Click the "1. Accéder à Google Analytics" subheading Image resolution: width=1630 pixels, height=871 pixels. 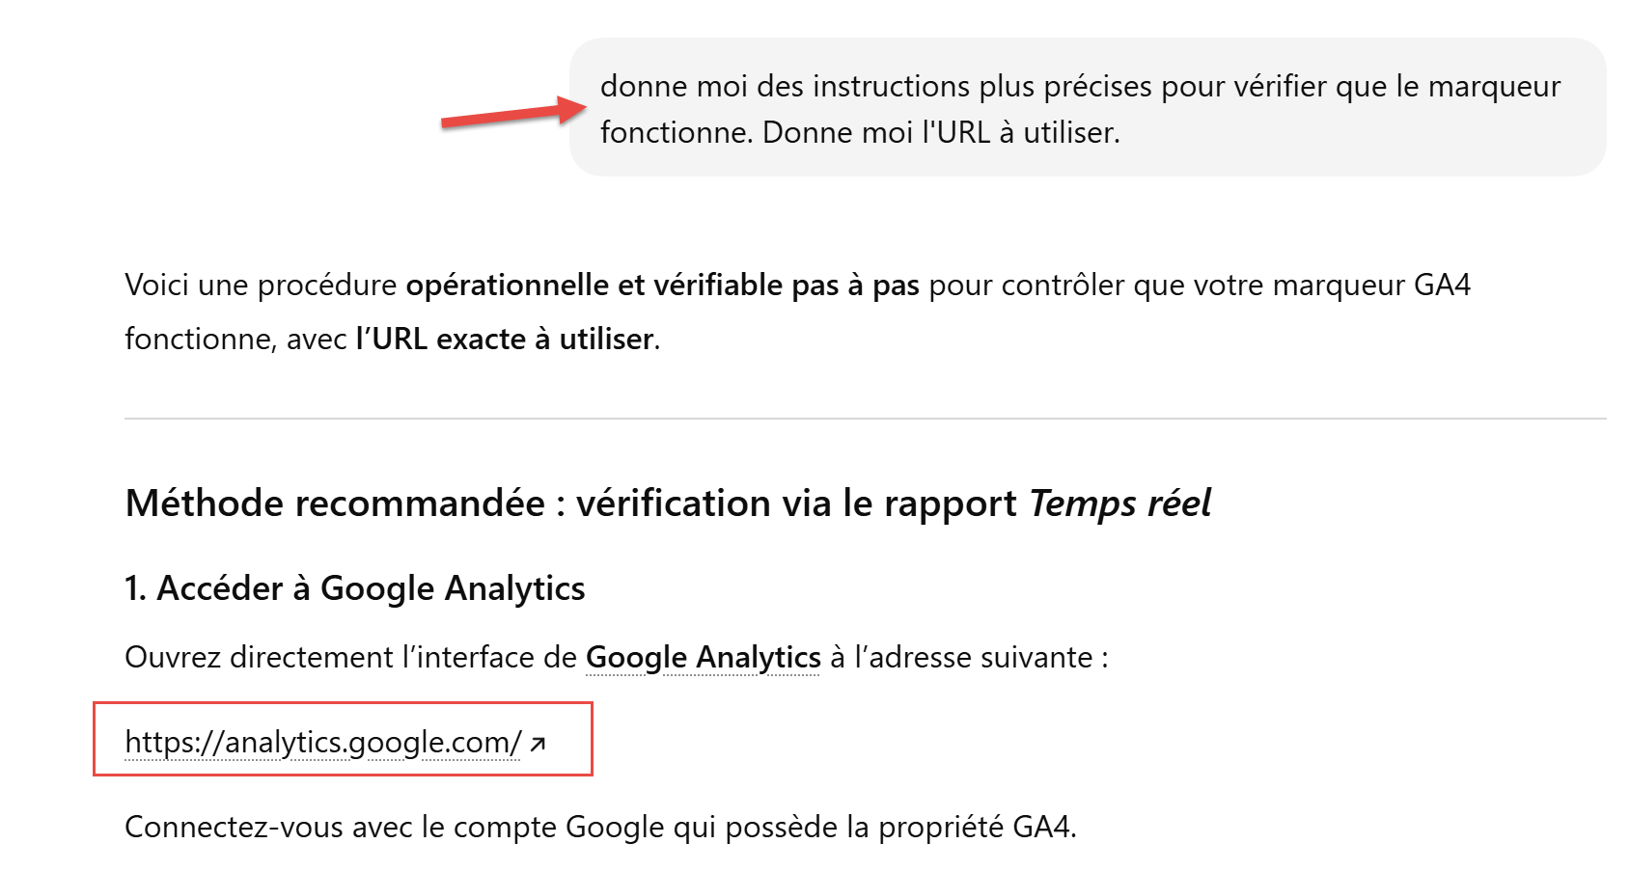tap(355, 588)
